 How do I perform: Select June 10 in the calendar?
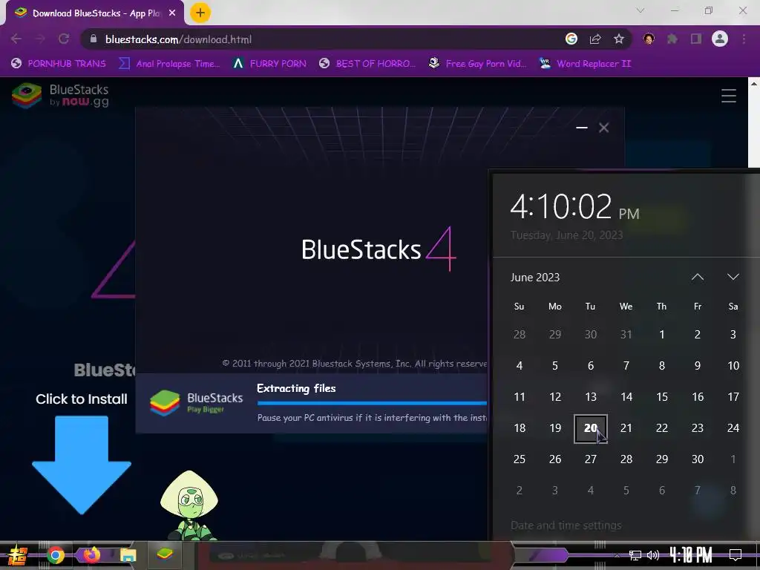(733, 365)
